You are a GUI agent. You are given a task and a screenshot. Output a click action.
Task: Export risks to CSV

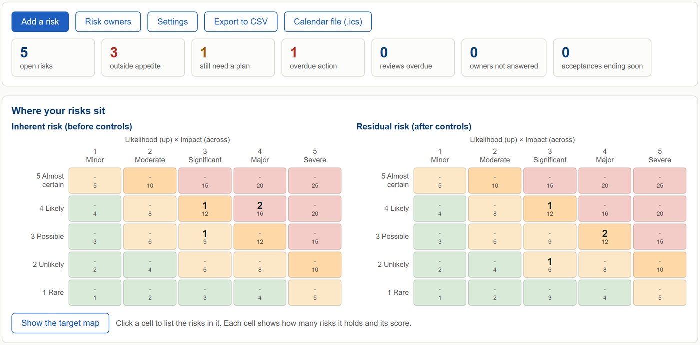point(241,22)
